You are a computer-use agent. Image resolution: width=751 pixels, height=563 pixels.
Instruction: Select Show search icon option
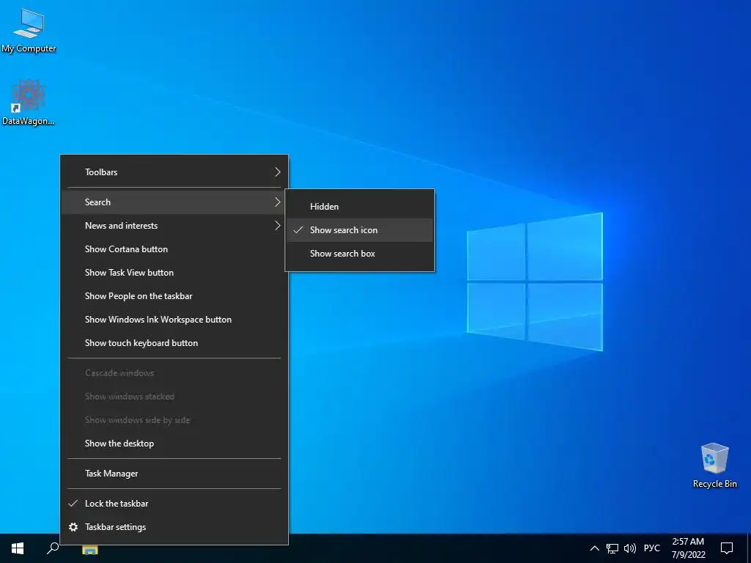point(359,230)
